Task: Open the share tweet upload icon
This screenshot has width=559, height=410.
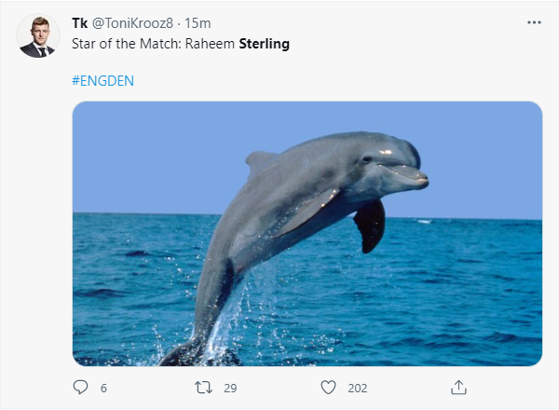Action: [458, 388]
